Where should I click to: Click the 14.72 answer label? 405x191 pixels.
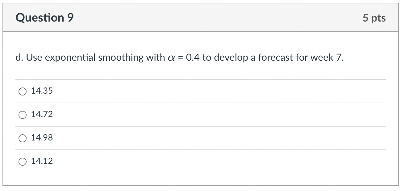click(x=42, y=115)
